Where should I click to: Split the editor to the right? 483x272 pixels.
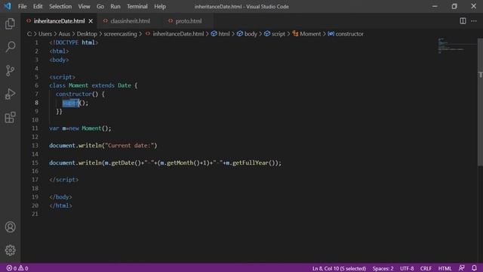[x=463, y=21]
